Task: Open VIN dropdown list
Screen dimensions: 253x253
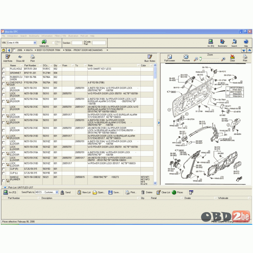Action: 35,43
